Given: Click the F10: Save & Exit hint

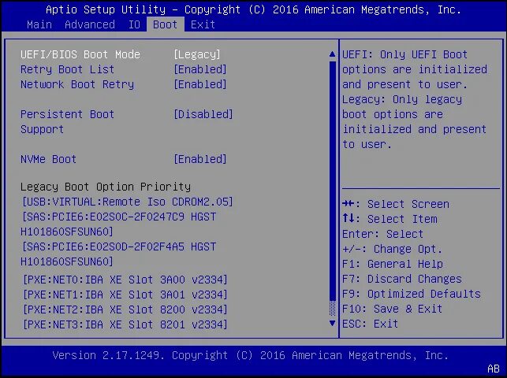Looking at the screenshot, I should pos(392,309).
